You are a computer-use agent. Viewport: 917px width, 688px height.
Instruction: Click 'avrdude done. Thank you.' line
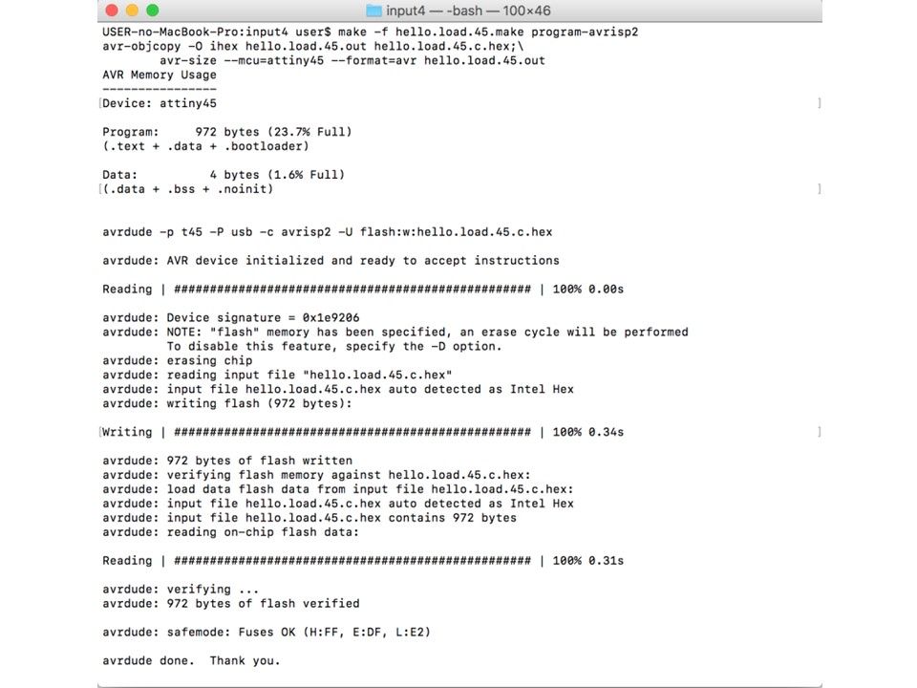point(191,660)
